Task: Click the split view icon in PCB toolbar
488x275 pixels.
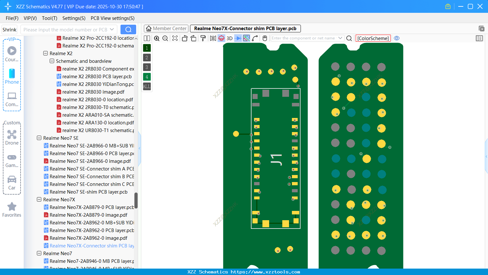Action: (147, 38)
